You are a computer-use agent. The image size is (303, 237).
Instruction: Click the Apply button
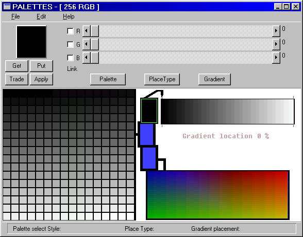pyautogui.click(x=41, y=79)
